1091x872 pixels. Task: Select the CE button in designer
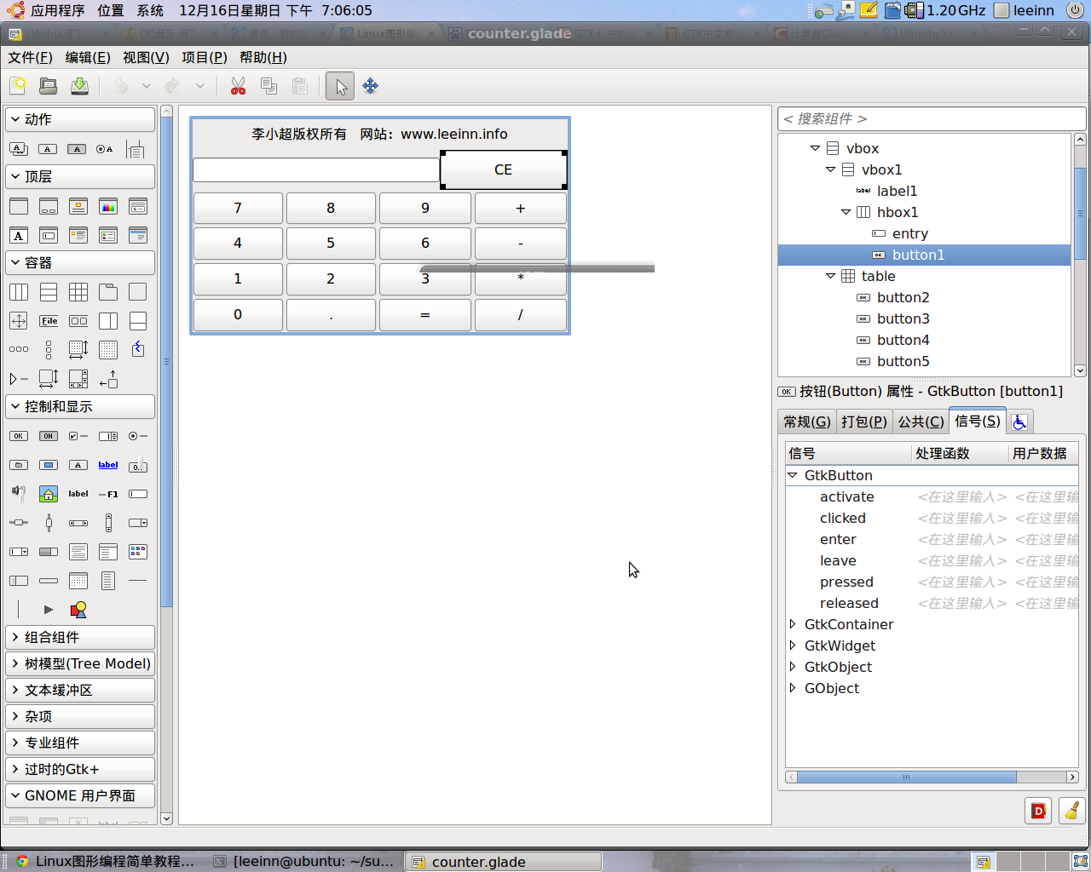click(504, 169)
